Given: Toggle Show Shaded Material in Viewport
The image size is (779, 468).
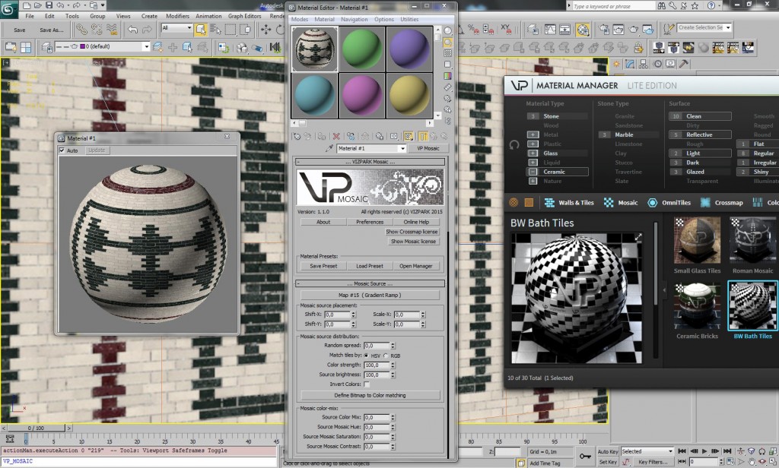Looking at the screenshot, I should (409, 137).
